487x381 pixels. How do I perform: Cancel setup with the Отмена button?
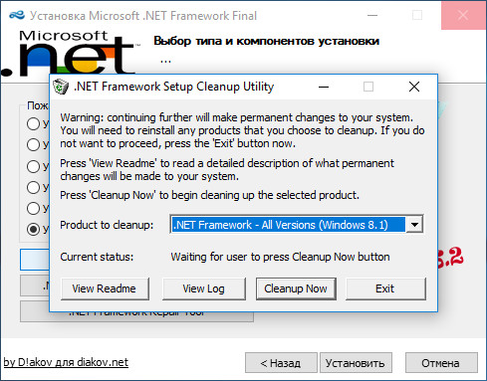pos(441,363)
